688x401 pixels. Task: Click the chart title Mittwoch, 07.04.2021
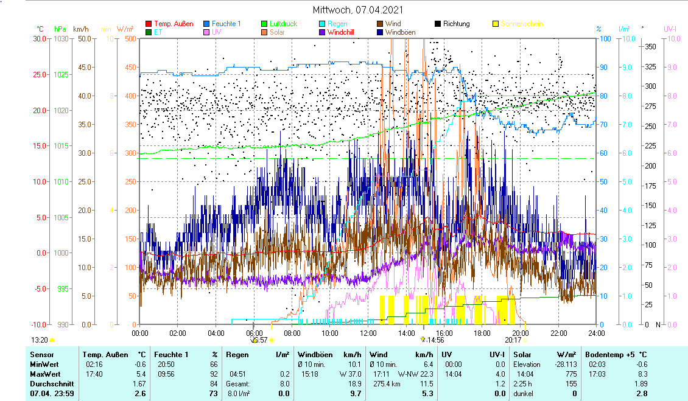click(357, 10)
